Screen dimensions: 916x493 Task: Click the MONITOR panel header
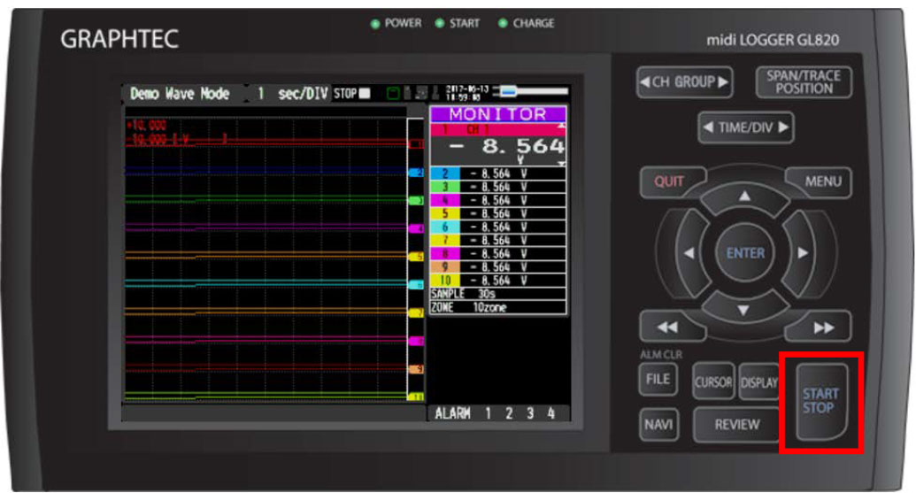click(x=497, y=114)
